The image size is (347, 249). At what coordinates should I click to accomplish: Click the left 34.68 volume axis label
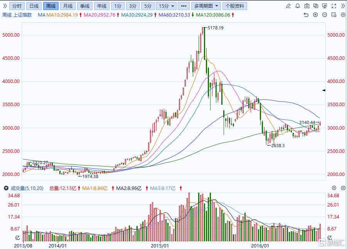click(x=14, y=196)
